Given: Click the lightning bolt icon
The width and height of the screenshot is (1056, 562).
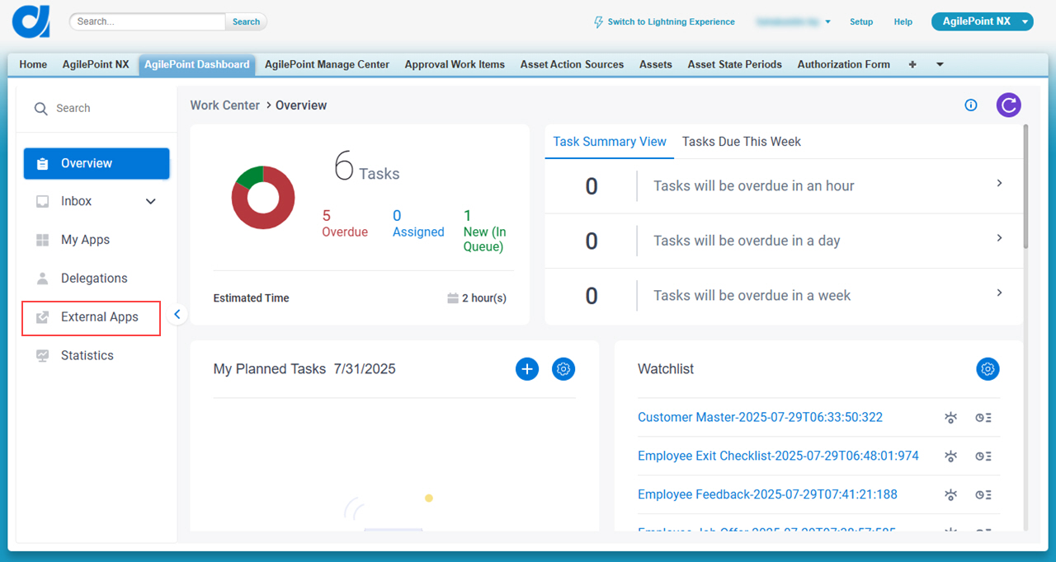Looking at the screenshot, I should click(x=598, y=22).
